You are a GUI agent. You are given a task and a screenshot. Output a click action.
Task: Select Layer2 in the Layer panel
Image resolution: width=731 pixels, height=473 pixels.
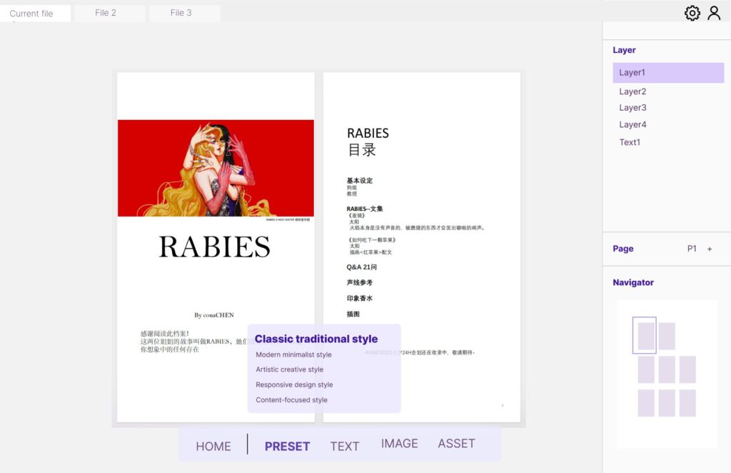632,91
